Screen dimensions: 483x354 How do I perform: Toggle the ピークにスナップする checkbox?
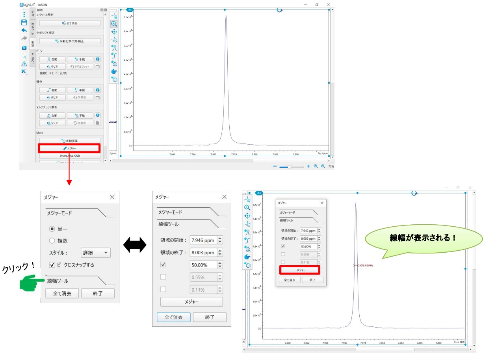52,265
